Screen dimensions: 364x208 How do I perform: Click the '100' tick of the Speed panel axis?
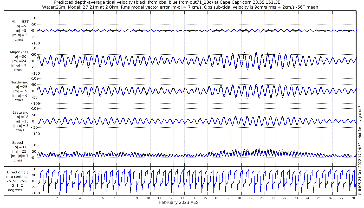pyautogui.click(x=35, y=145)
